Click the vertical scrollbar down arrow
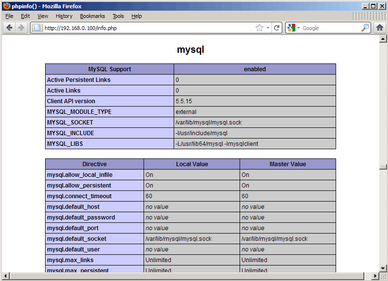The width and height of the screenshot is (388, 281). (383, 268)
